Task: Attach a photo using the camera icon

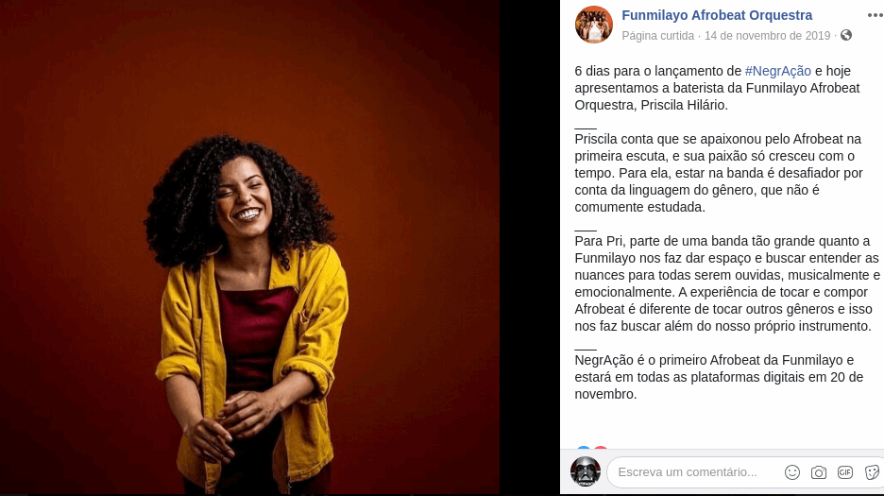Action: click(x=819, y=472)
